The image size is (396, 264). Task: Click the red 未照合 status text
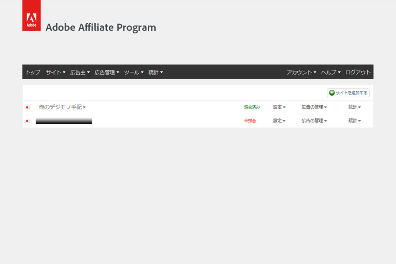pyautogui.click(x=250, y=121)
